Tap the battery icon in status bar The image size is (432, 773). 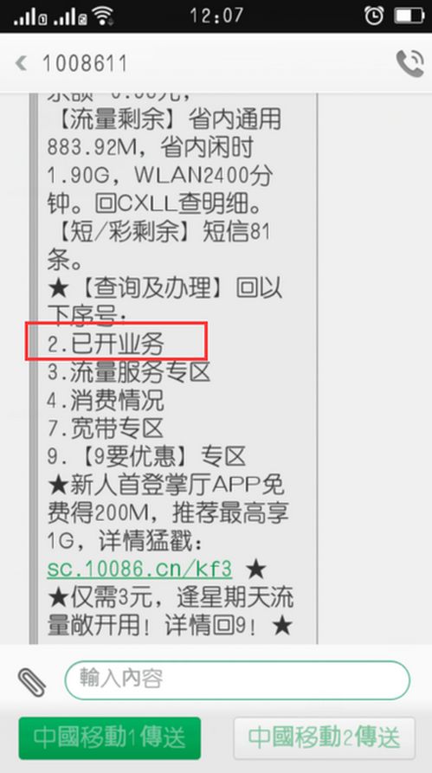click(x=409, y=16)
